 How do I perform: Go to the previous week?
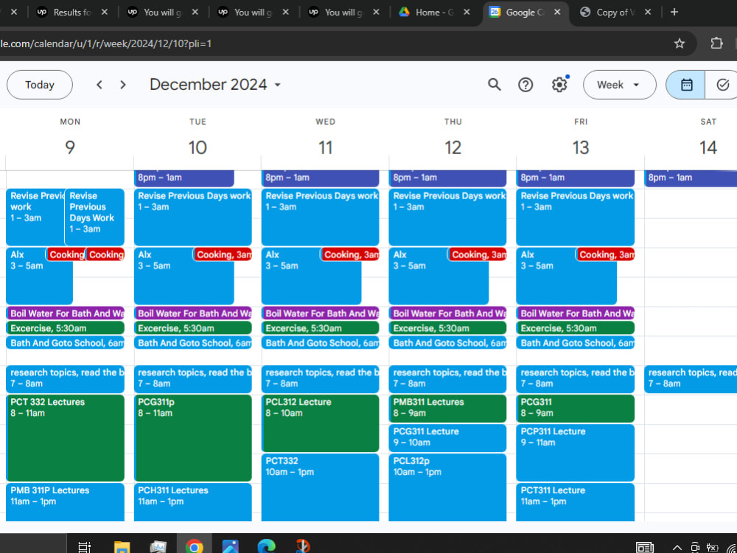coord(99,85)
